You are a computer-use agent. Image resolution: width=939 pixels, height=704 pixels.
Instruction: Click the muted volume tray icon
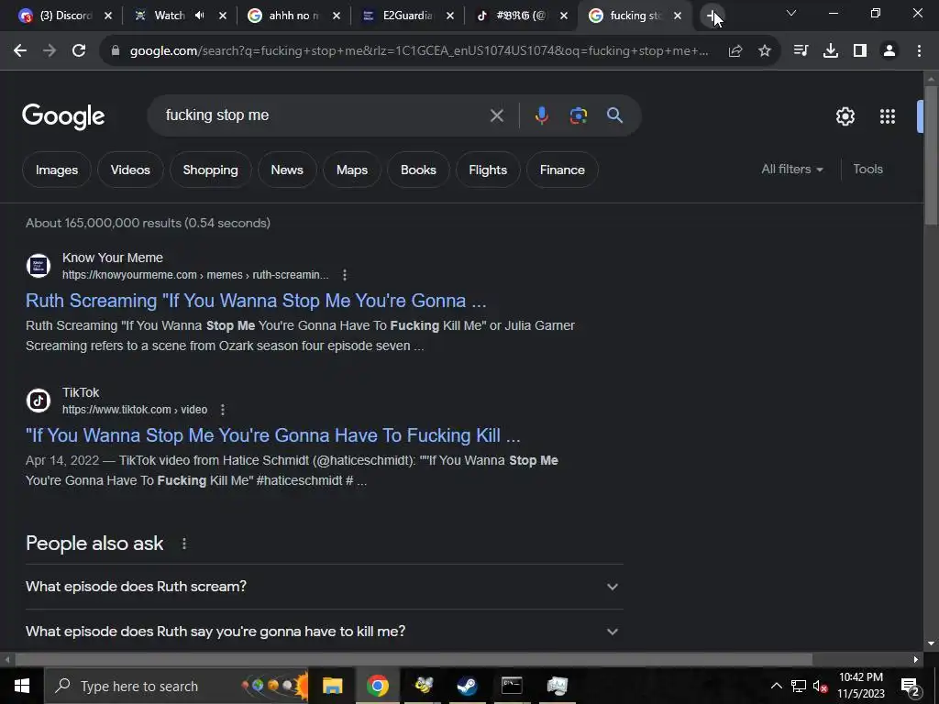(x=820, y=686)
